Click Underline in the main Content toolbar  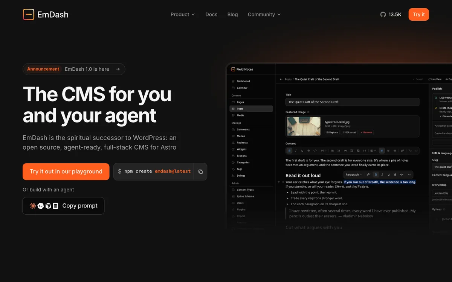[302, 151]
